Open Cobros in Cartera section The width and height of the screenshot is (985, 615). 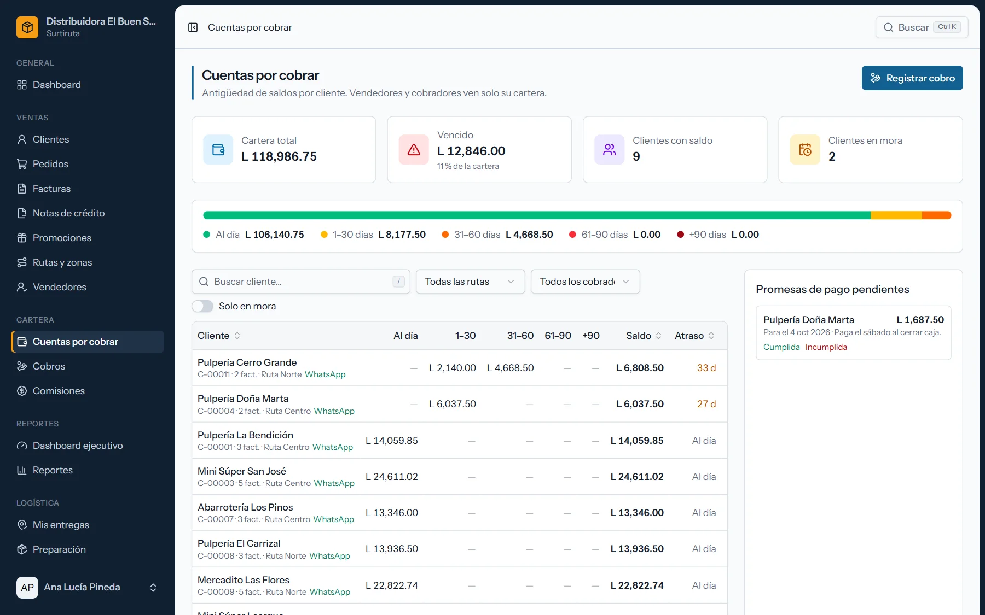[x=88, y=366]
